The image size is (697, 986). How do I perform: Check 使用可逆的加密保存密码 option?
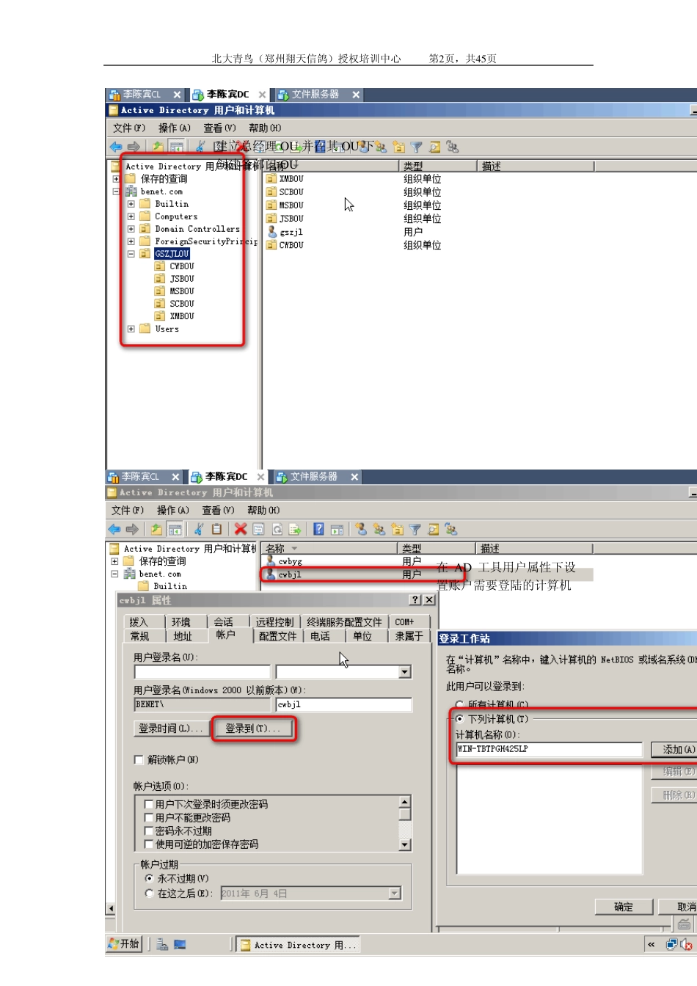click(x=149, y=844)
